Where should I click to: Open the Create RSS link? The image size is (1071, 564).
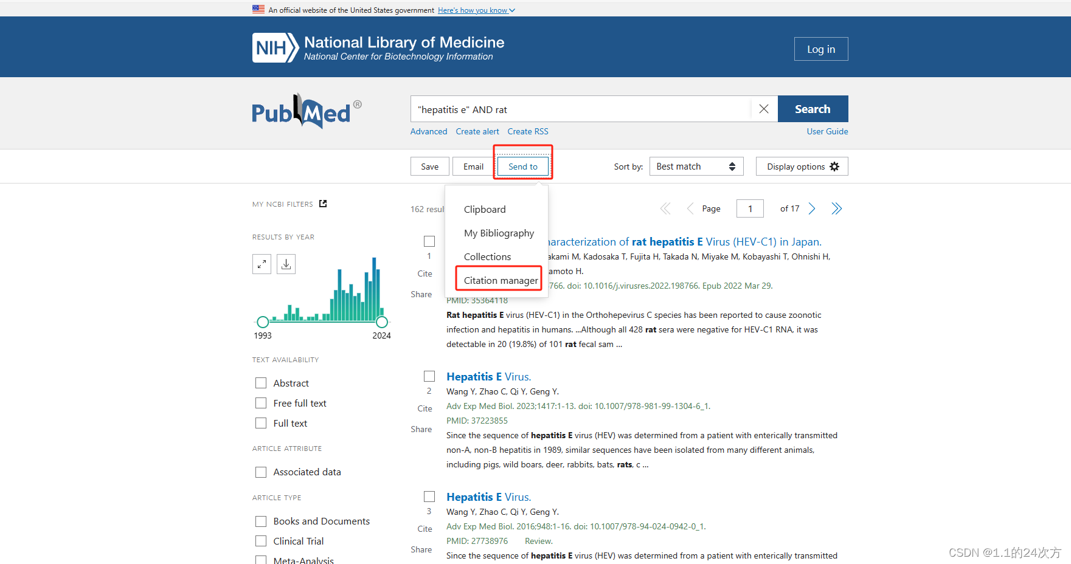coord(528,131)
